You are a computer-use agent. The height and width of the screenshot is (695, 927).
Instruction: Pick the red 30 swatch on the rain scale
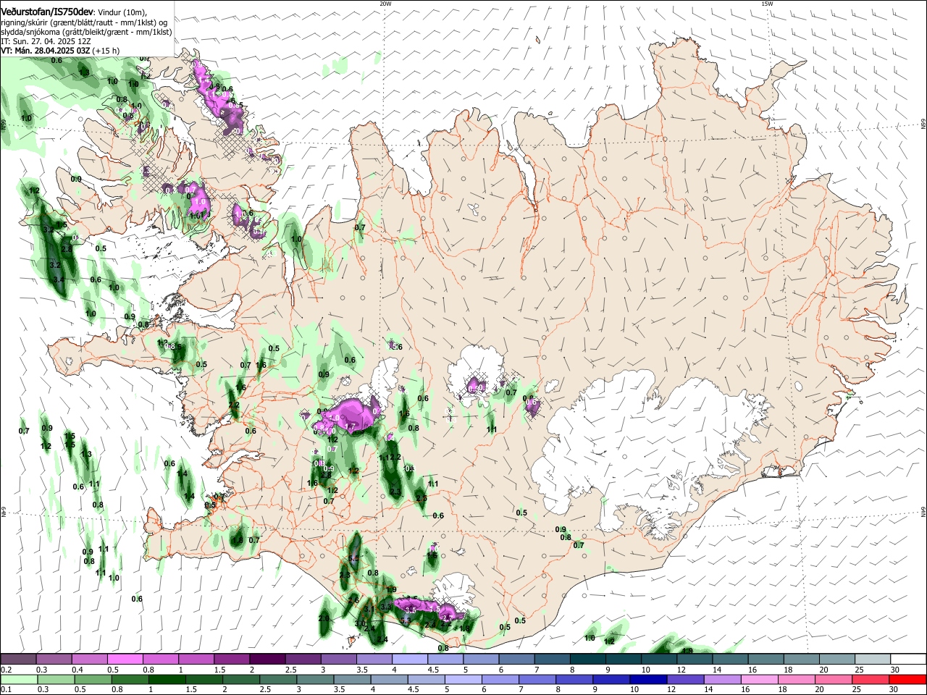point(907,680)
